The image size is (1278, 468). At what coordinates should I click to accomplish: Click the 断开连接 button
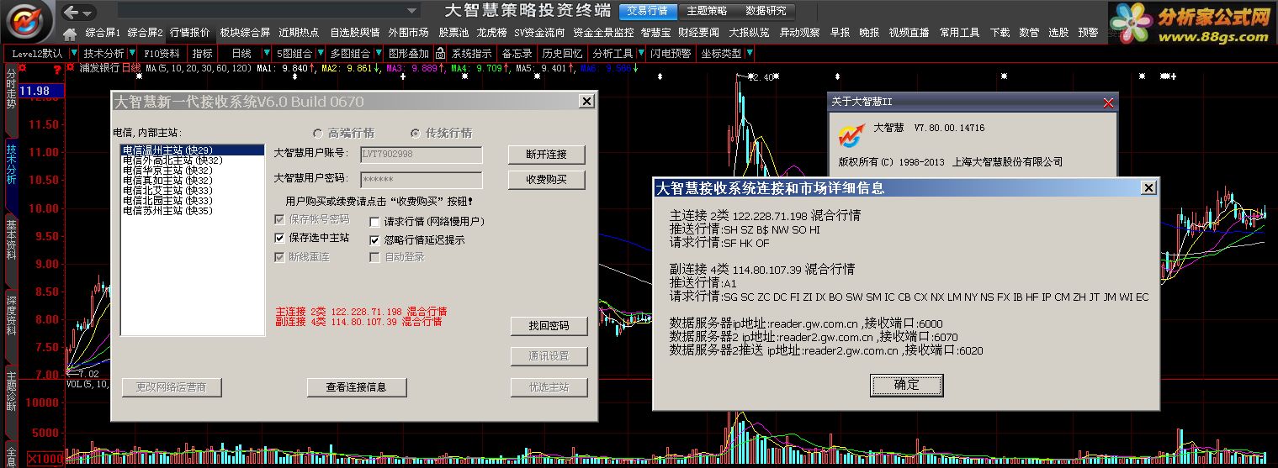[547, 155]
